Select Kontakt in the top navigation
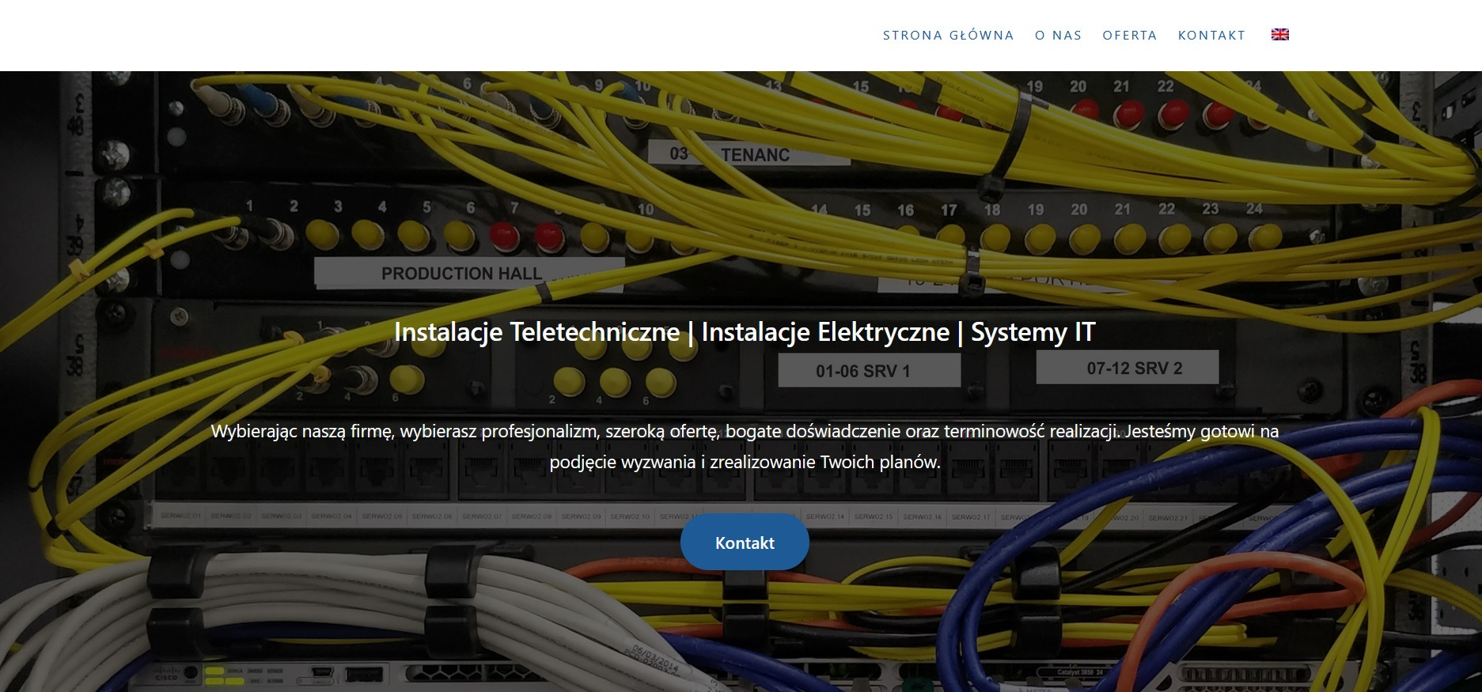This screenshot has height=692, width=1482. pyautogui.click(x=1211, y=35)
